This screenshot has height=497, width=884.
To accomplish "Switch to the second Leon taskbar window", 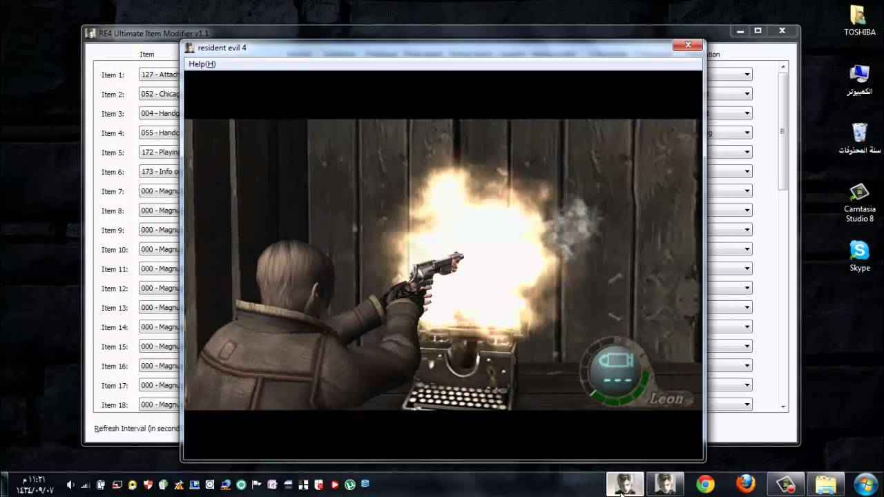I will tap(666, 484).
